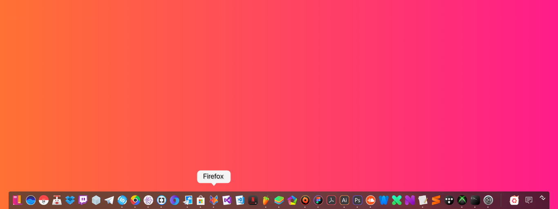Viewport: 558px width, 209px height.
Task: Open the red Calendar 31 icon
Action: [44, 200]
